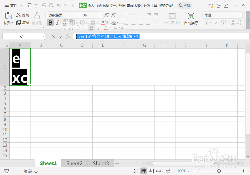Collapse the ribbon with top chevron
The width and height of the screenshot is (250, 175).
tap(244, 5)
